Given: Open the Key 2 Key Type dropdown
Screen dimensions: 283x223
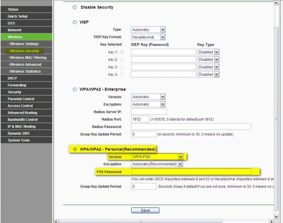Looking at the screenshot, I should pyautogui.click(x=208, y=60).
